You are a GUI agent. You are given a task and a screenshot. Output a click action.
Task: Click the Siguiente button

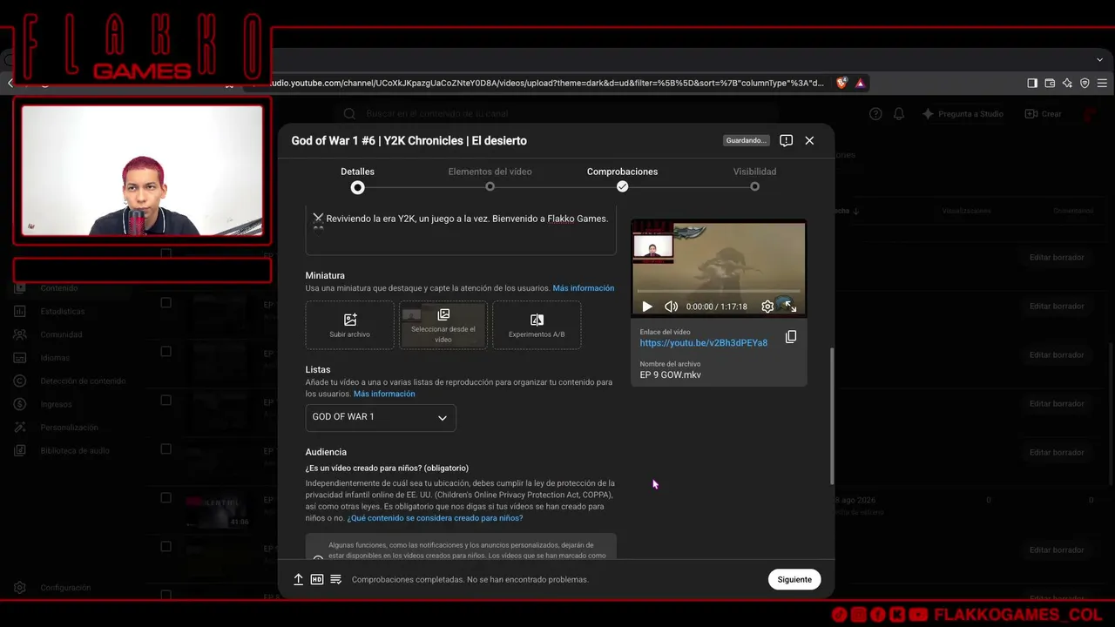click(794, 579)
